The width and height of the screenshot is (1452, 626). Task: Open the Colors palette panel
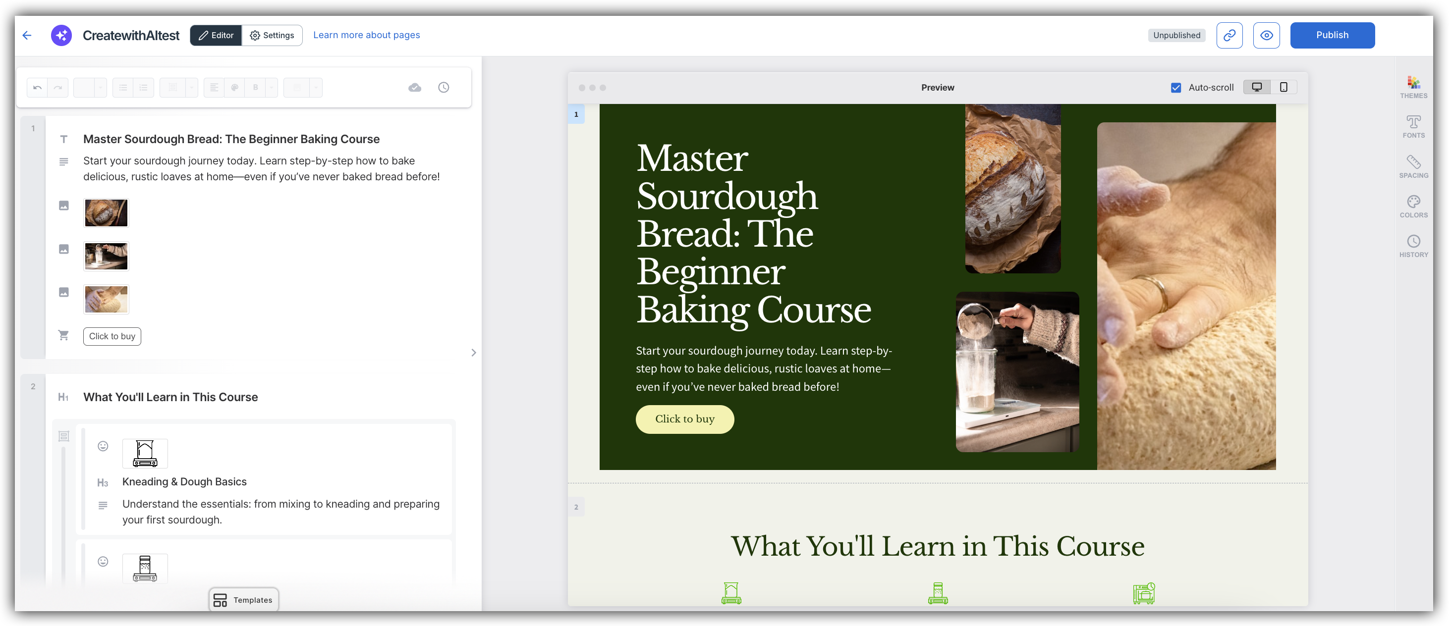(1413, 206)
